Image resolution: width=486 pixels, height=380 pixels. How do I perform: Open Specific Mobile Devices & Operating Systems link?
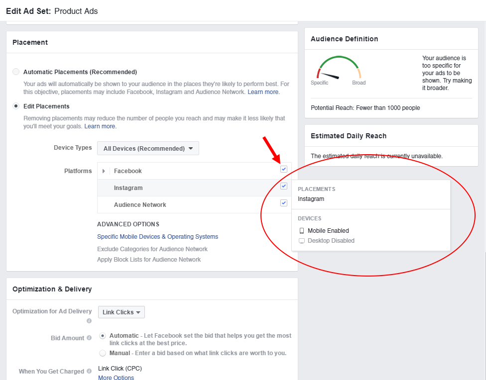(x=157, y=237)
